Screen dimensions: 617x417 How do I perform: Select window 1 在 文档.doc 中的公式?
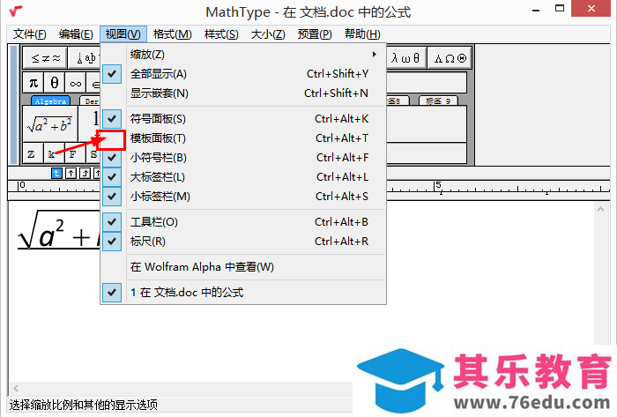pyautogui.click(x=243, y=293)
